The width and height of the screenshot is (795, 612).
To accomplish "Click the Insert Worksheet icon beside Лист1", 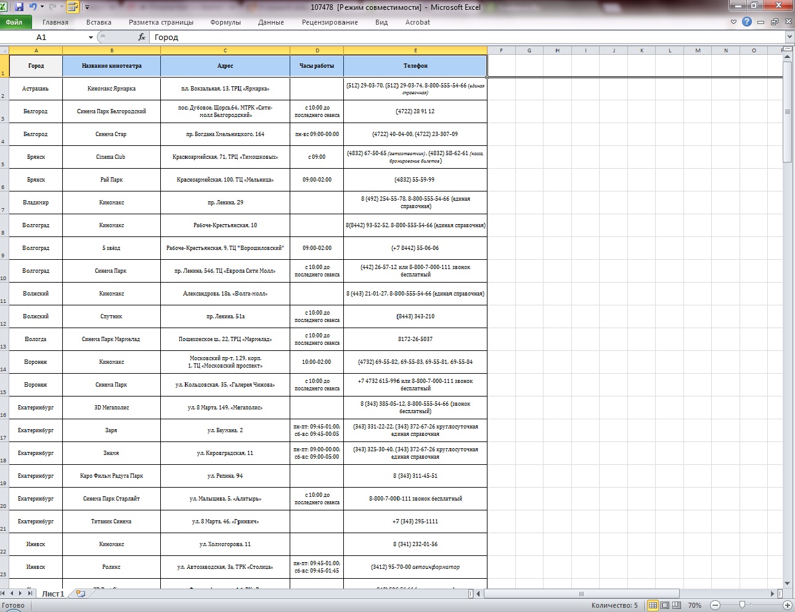I will pyautogui.click(x=80, y=594).
